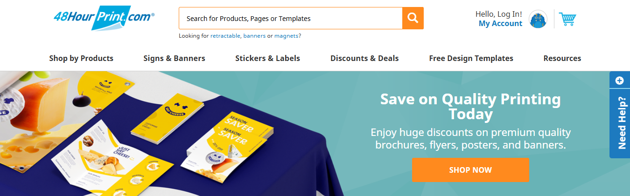The image size is (630, 196).
Task: Open Stickers & Labels menu
Action: pyautogui.click(x=267, y=58)
